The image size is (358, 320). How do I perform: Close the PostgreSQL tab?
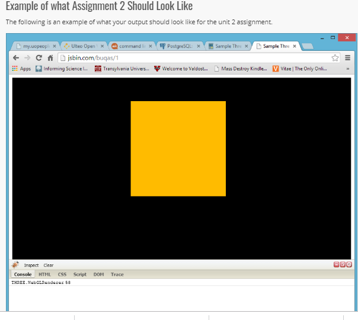point(199,46)
